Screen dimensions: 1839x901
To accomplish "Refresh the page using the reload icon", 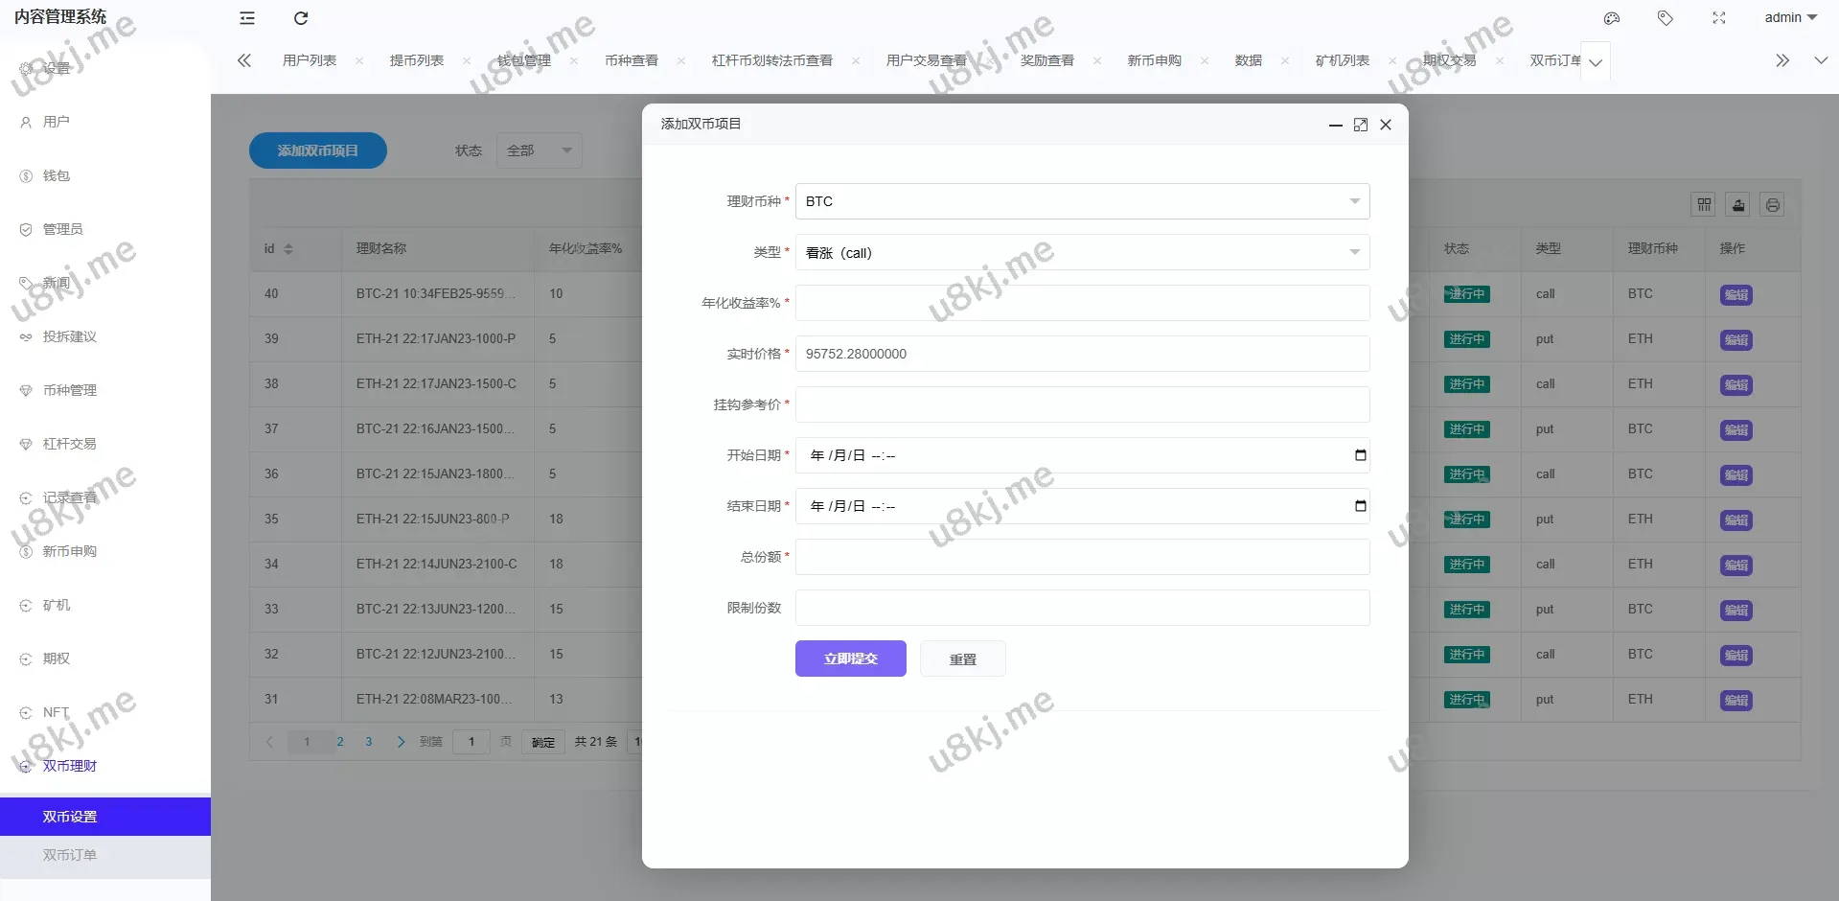I will point(301,18).
